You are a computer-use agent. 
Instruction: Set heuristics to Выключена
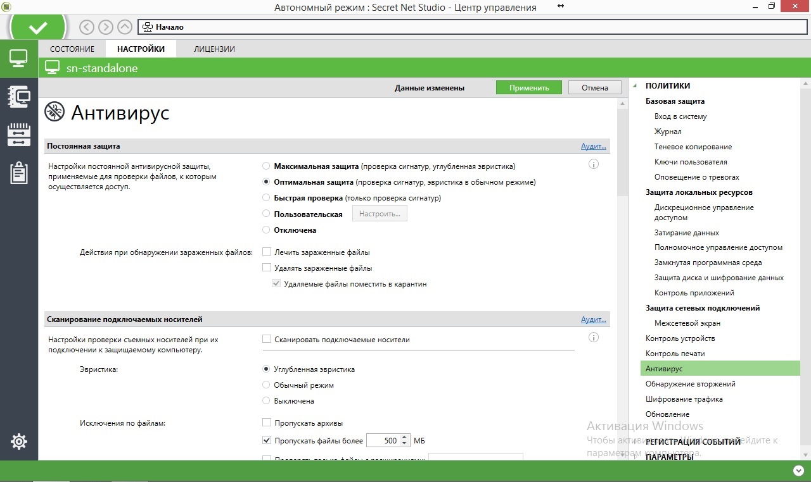coord(267,401)
